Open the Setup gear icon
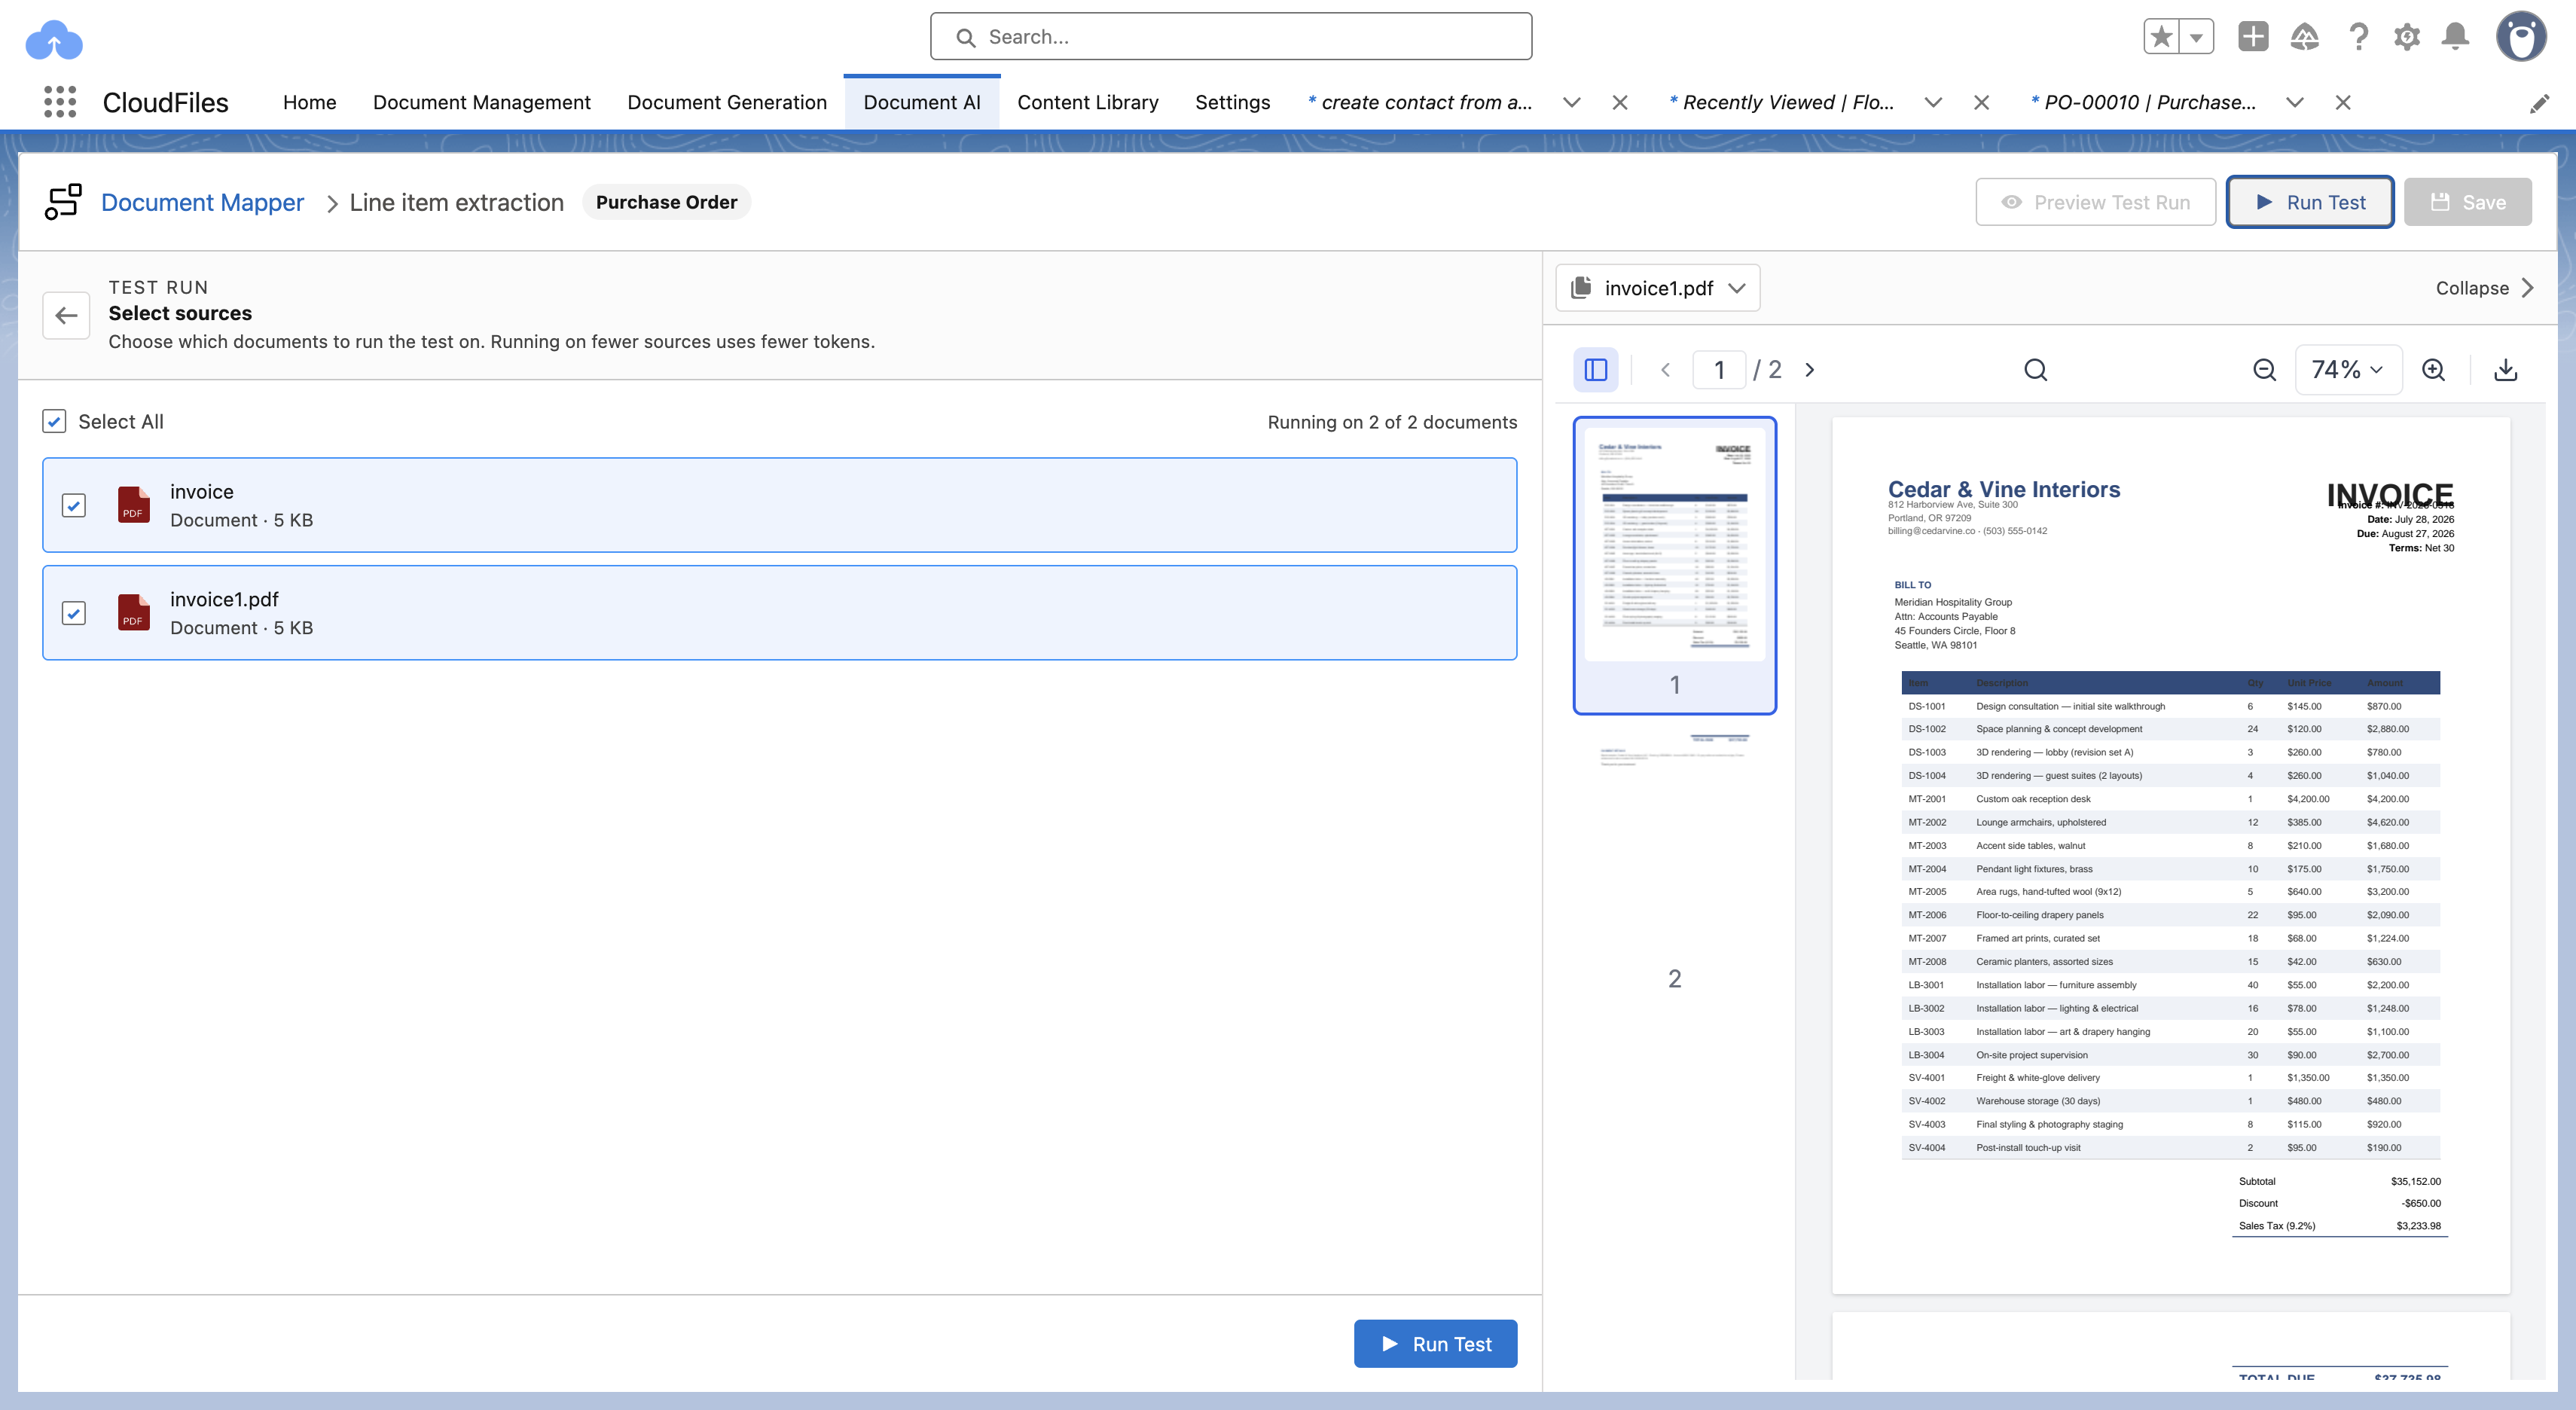Image resolution: width=2576 pixels, height=1410 pixels. [x=2407, y=37]
